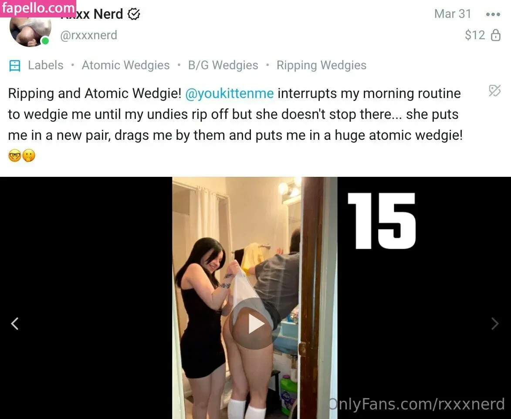This screenshot has width=511, height=419.
Task: Select the Labels drawer icon
Action: pos(15,65)
